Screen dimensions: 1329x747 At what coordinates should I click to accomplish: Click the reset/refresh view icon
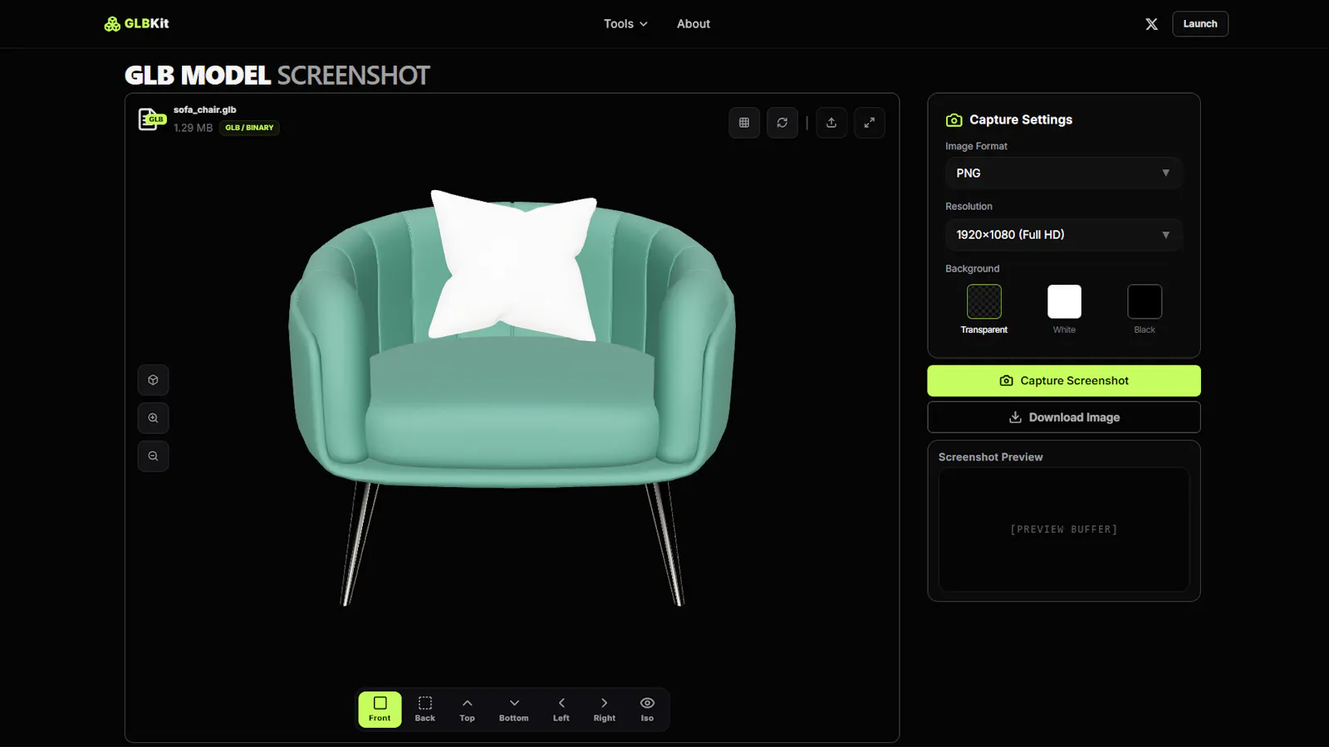tap(782, 123)
